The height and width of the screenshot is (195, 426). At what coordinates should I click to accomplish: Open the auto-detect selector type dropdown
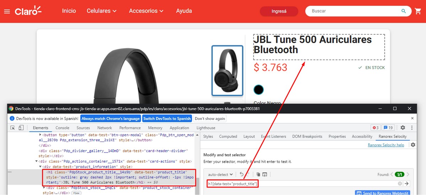[220, 174]
